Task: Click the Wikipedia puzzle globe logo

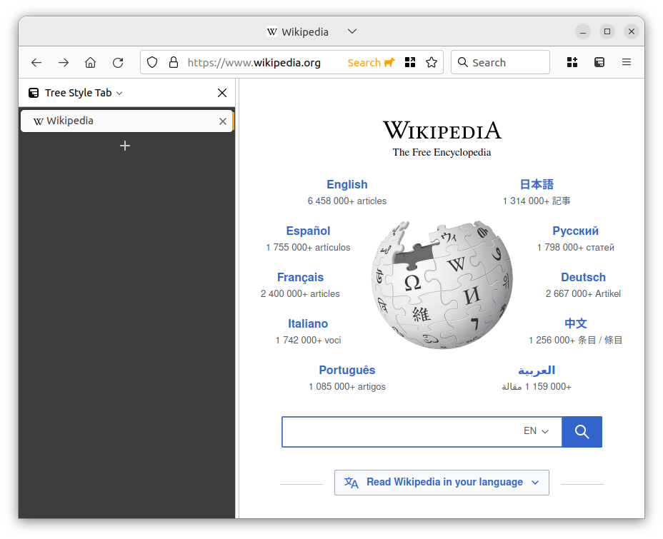Action: point(442,285)
